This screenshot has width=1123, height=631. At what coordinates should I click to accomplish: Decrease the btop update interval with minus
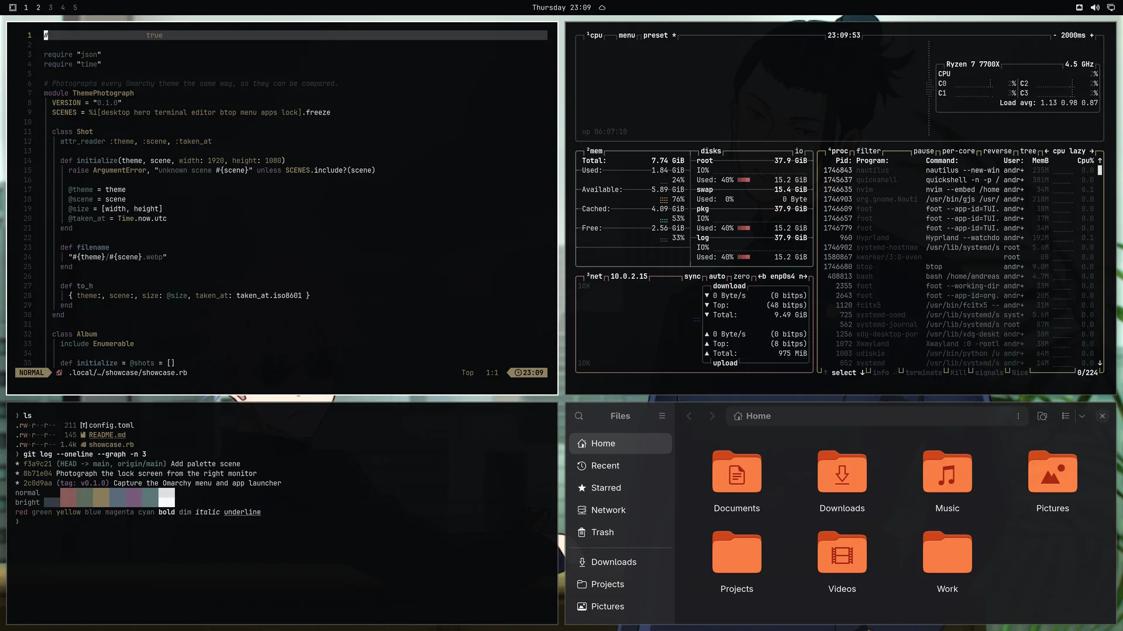pyautogui.click(x=1055, y=36)
